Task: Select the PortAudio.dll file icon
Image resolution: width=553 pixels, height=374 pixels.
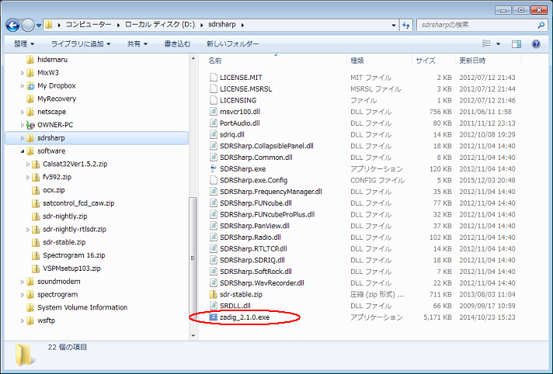Action: pos(214,123)
